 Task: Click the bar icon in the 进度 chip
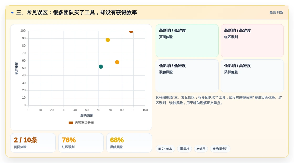coord(198,149)
